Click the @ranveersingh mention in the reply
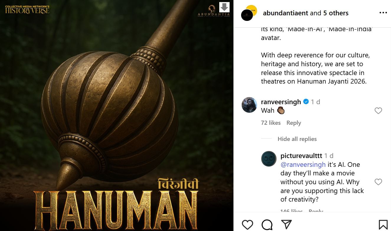 [303, 164]
